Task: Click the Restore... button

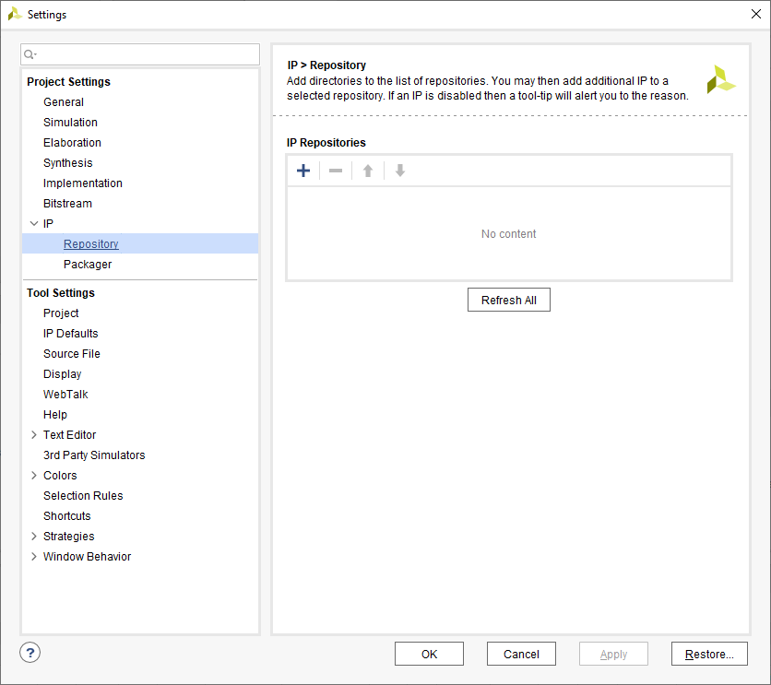Action: (709, 654)
